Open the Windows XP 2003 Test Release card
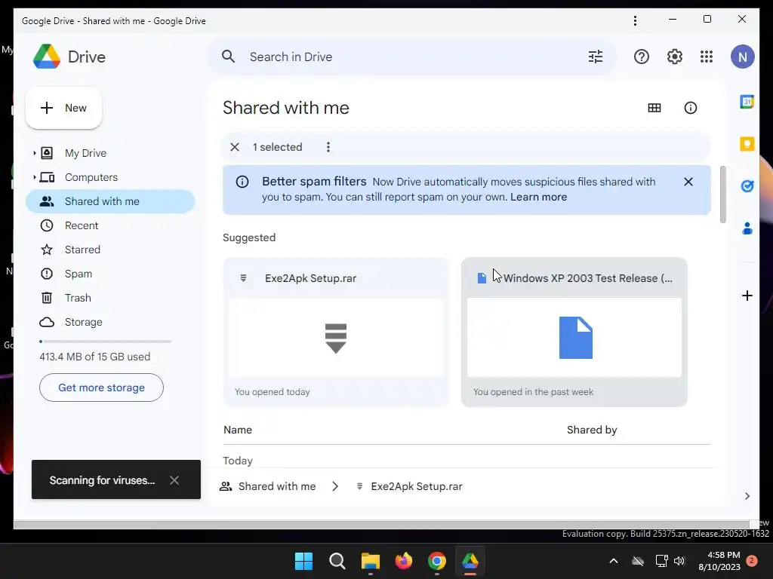Screen dimensions: 773x579 pyautogui.click(x=574, y=332)
